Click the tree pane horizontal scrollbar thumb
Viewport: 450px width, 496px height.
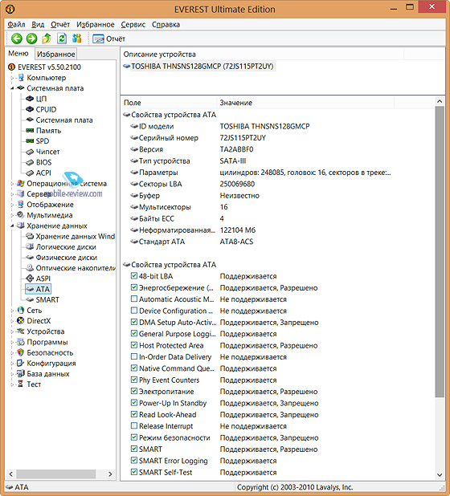point(55,474)
